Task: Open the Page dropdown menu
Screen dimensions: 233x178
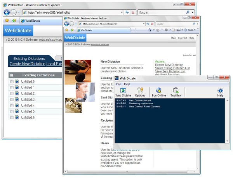Action: [x=177, y=30]
